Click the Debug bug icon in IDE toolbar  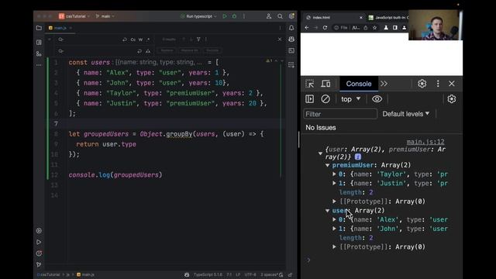[x=234, y=16]
